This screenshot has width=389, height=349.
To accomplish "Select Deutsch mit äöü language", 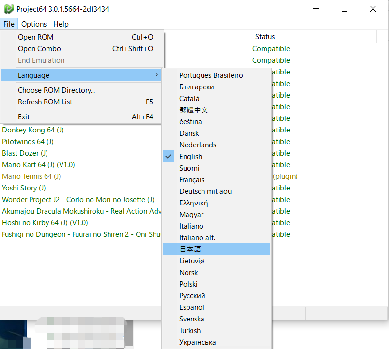I will pos(217,191).
